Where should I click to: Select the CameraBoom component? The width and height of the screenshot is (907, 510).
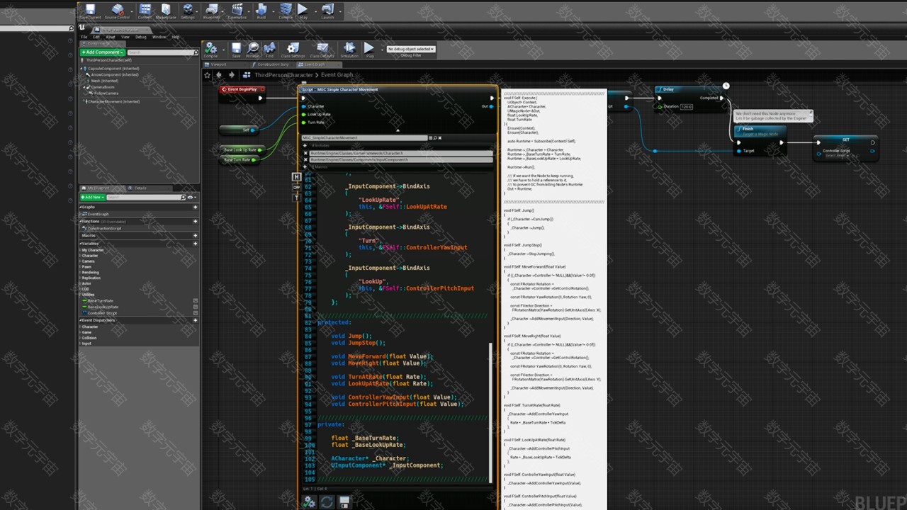104,87
